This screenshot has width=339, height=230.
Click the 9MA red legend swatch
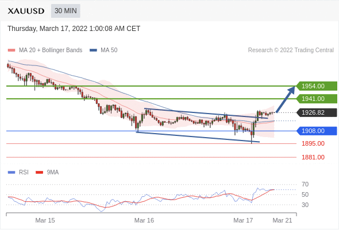point(39,173)
